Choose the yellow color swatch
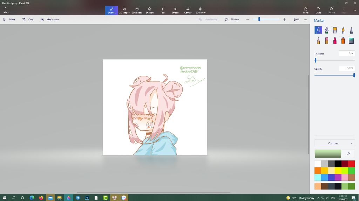Screen dimensions: 359x201 [x=338, y=170]
